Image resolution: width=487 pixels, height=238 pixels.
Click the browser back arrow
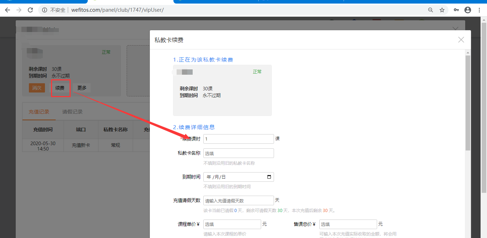tap(7, 10)
